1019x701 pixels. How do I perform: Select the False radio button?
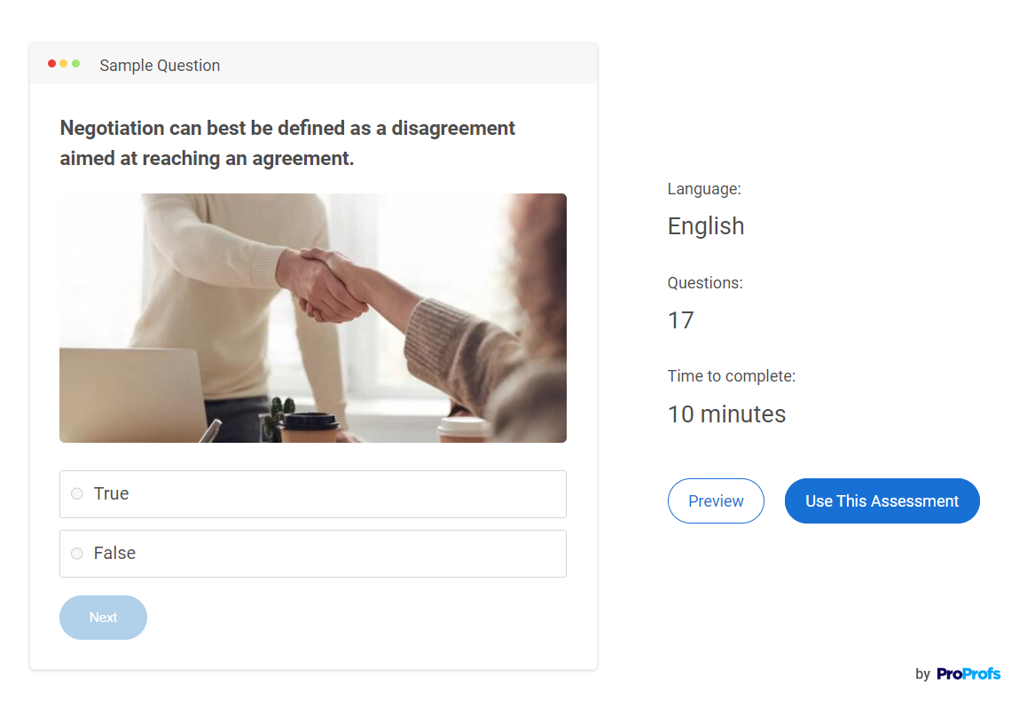point(77,554)
